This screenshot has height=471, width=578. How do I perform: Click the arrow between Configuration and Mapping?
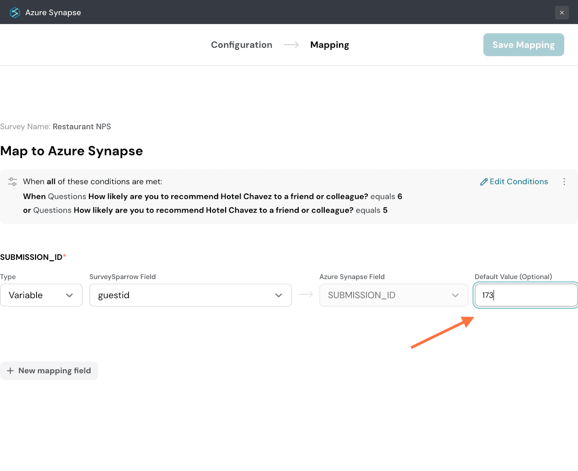[x=291, y=45]
